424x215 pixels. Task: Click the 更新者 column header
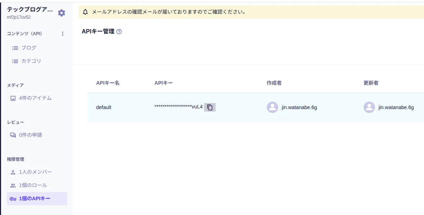point(371,83)
